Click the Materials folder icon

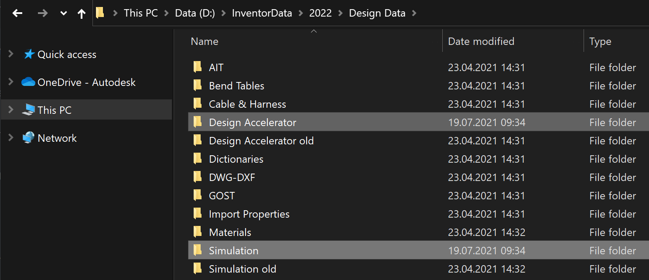(198, 232)
